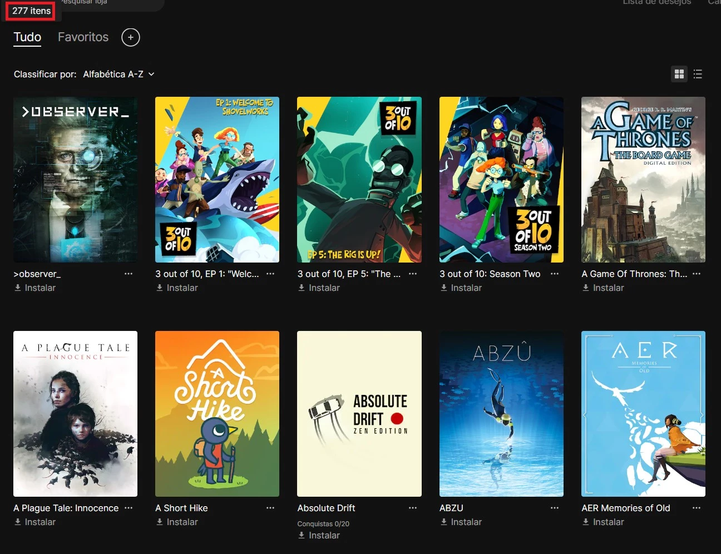Screen dimensions: 721x554
Task: Select the Tudo tab
Action: (x=27, y=37)
